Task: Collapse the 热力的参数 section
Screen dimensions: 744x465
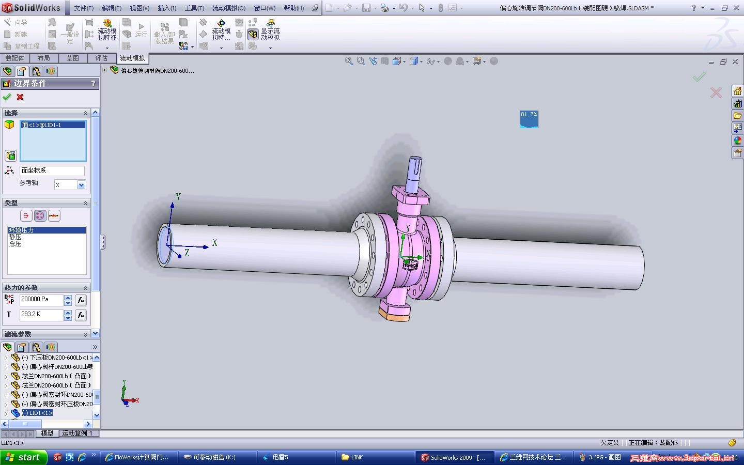Action: coord(86,288)
